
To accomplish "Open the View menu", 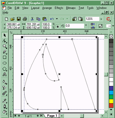I will pos(25,8).
